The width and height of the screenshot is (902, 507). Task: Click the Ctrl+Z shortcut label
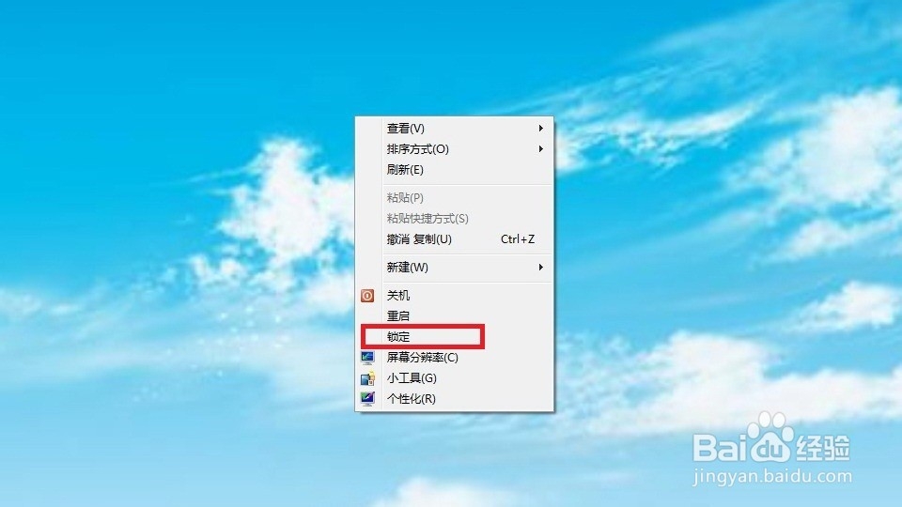click(x=518, y=239)
